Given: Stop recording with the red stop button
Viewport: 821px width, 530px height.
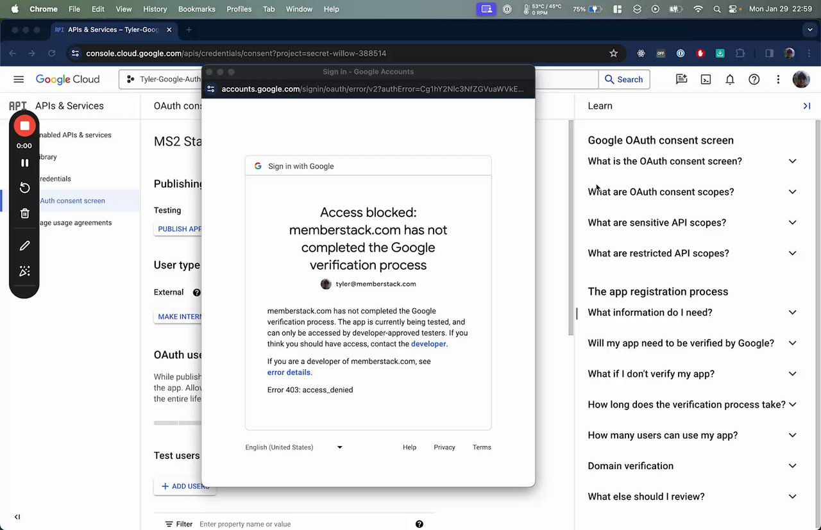Looking at the screenshot, I should 24,126.
